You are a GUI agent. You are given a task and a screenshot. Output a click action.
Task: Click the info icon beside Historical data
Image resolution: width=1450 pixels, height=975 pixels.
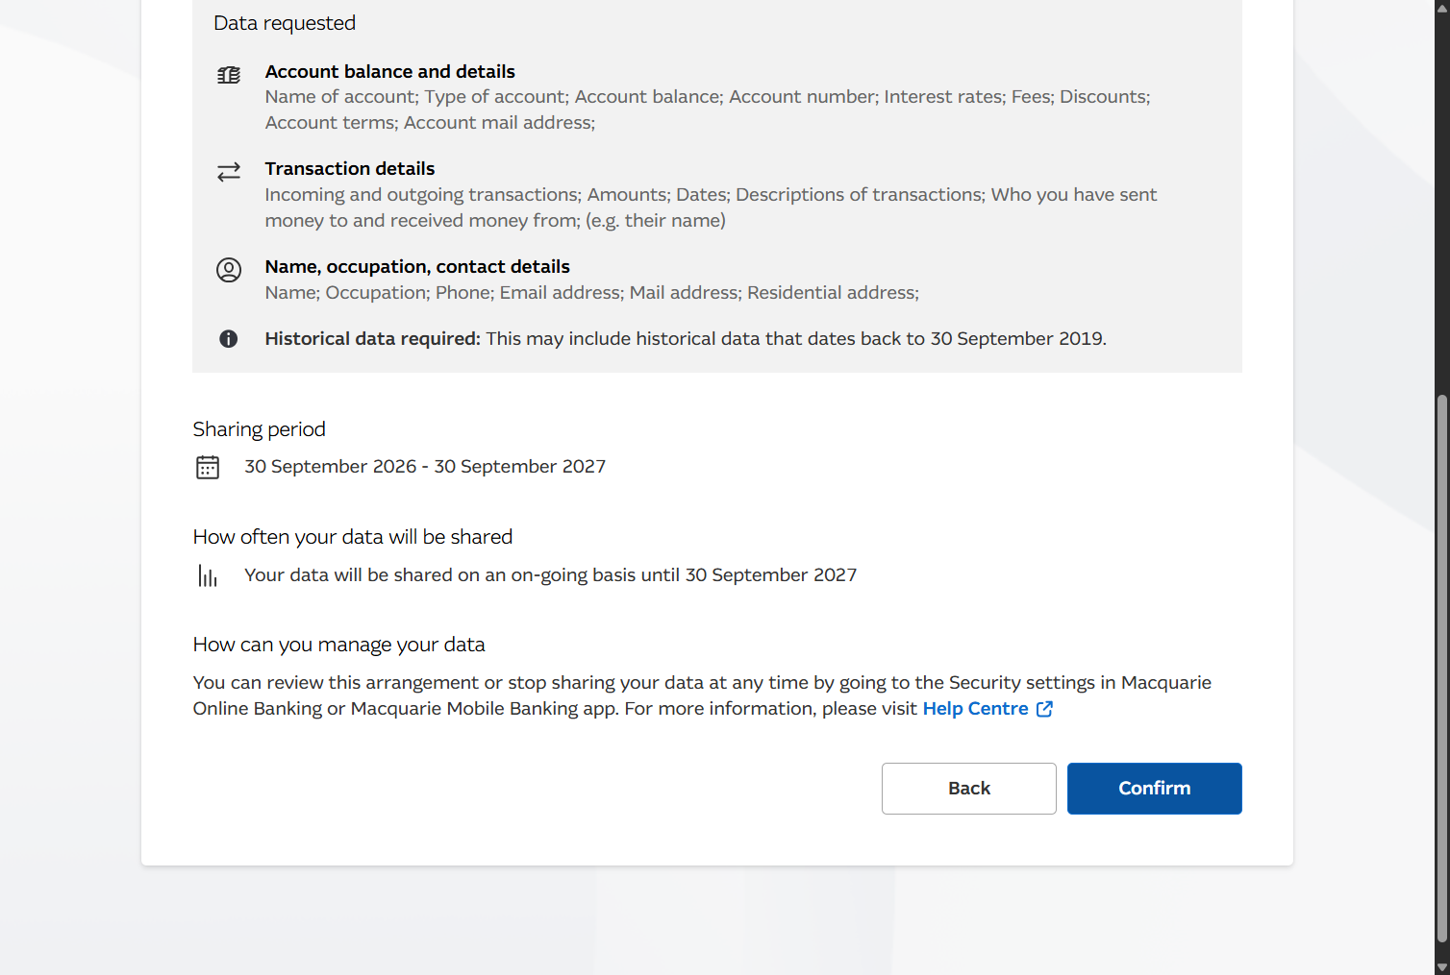point(229,338)
